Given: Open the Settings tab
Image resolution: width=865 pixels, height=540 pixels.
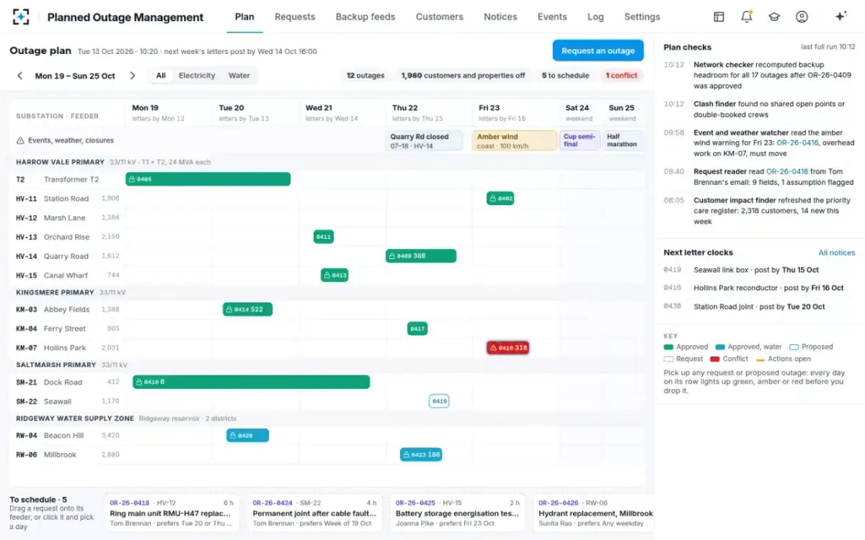Looking at the screenshot, I should point(642,17).
